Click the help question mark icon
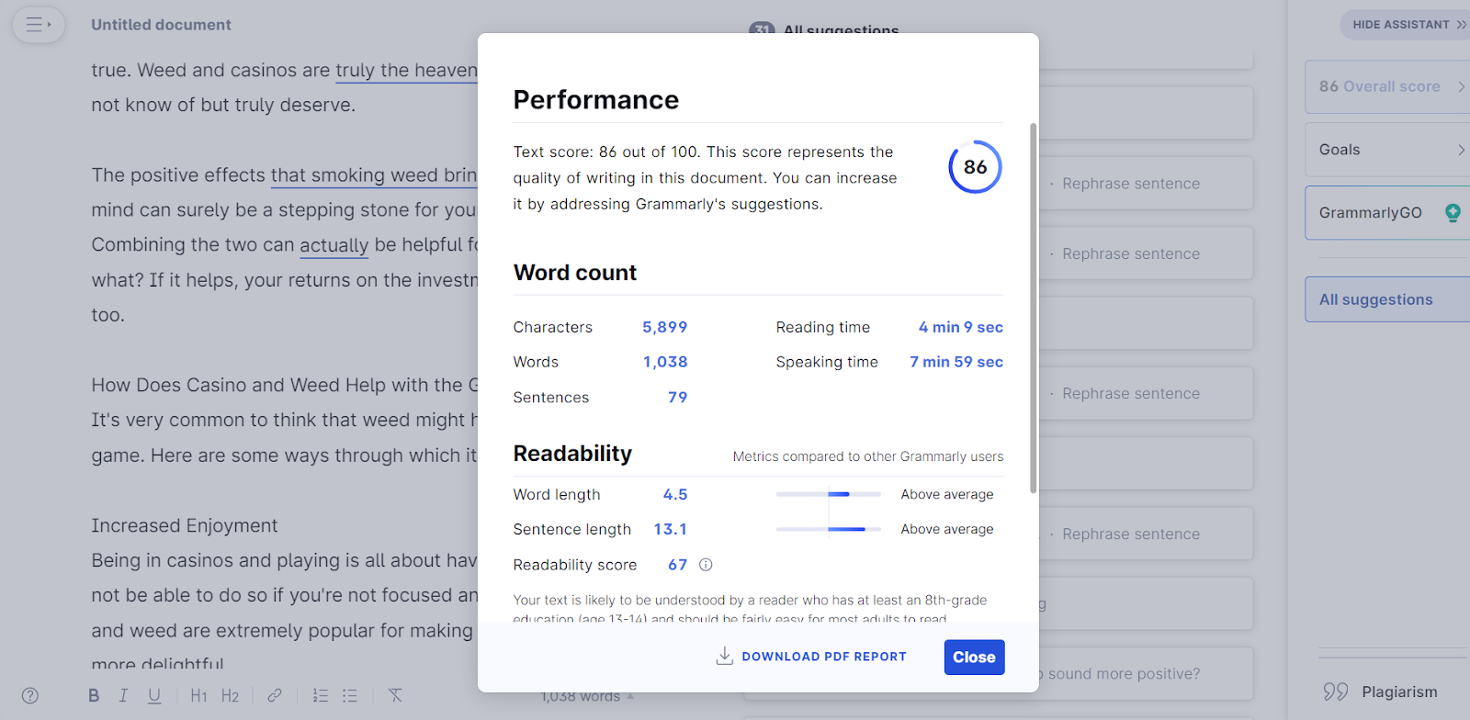 coord(30,695)
